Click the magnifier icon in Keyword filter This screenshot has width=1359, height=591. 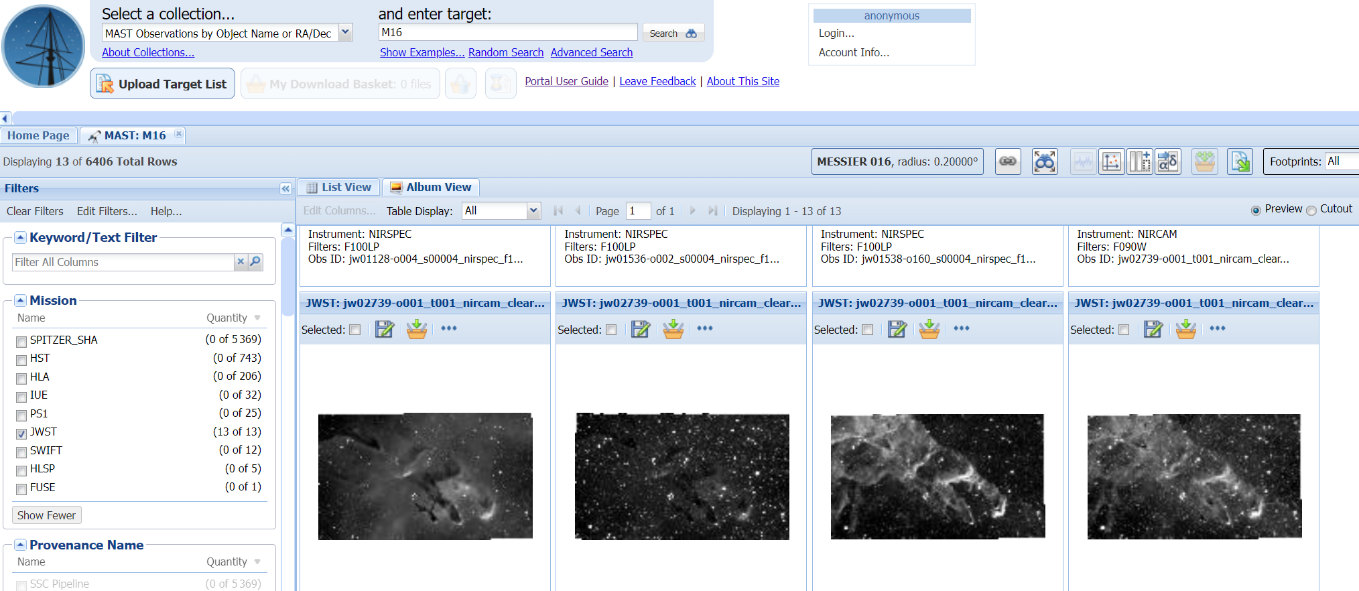coord(255,262)
